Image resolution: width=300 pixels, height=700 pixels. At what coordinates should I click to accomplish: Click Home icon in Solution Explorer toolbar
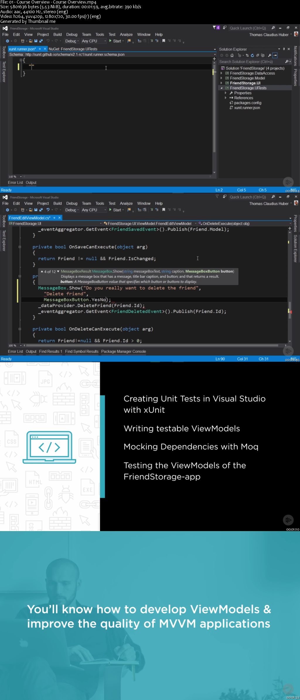(x=232, y=55)
